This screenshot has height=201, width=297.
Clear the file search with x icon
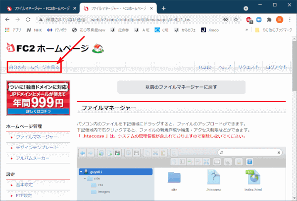click(279, 153)
